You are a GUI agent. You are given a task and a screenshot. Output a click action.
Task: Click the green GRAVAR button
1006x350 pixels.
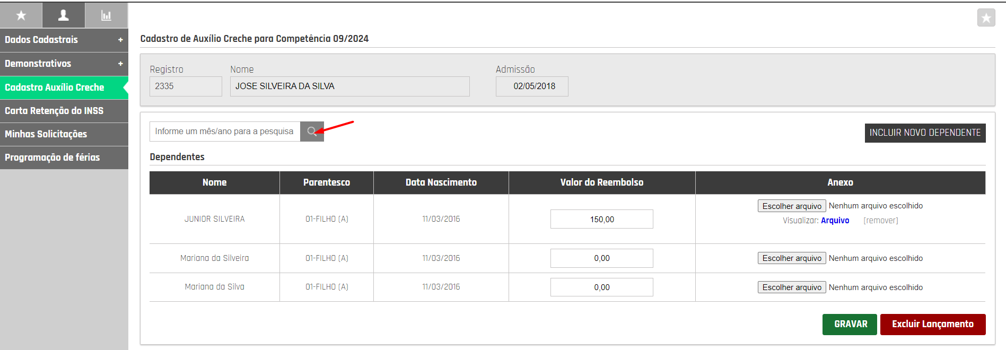tap(850, 324)
